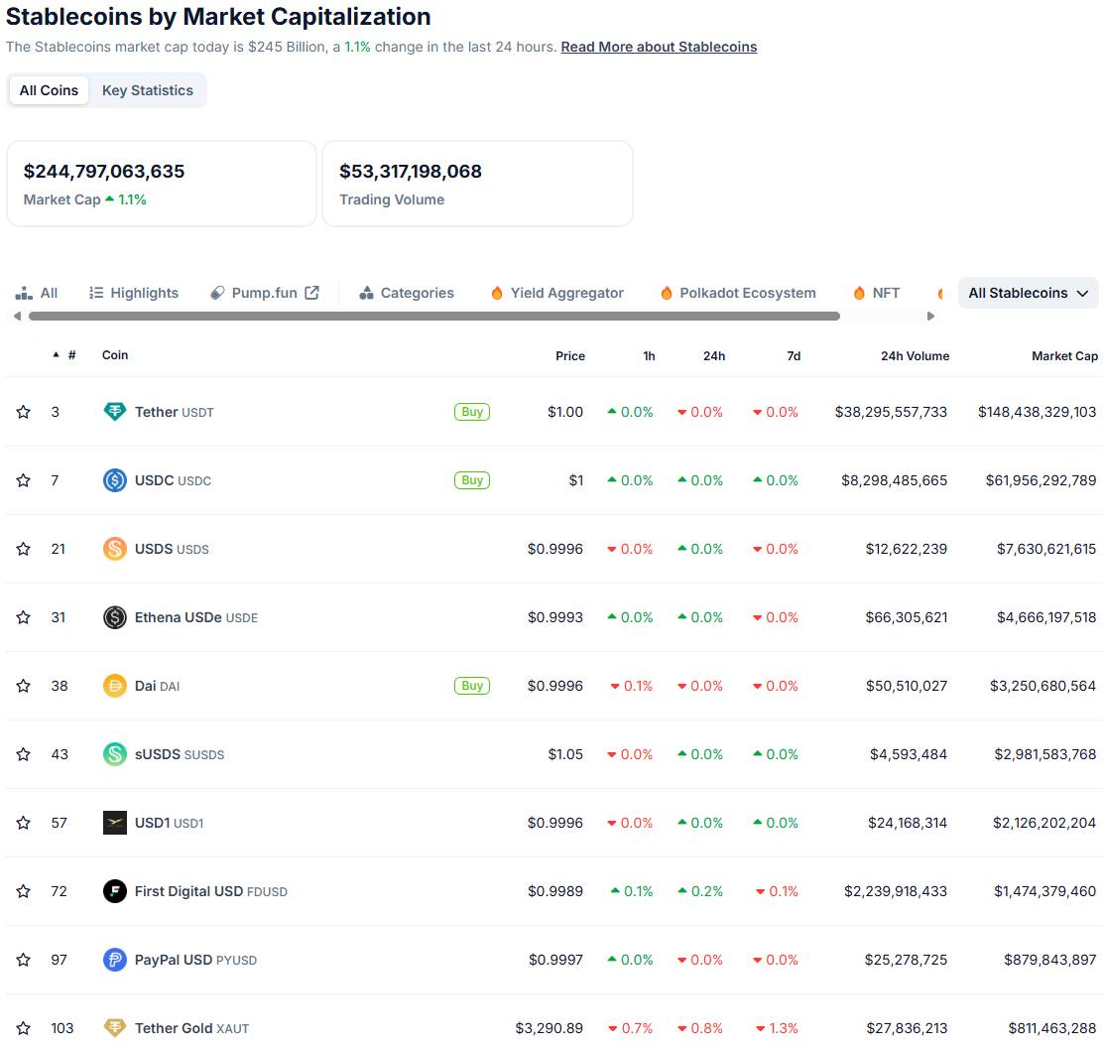Open the USDC coin page
The image size is (1103, 1050).
173,480
